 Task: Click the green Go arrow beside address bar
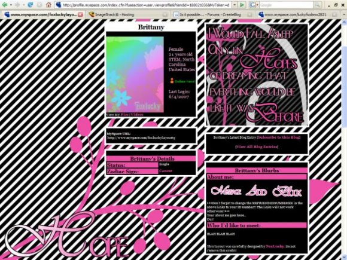242,5
